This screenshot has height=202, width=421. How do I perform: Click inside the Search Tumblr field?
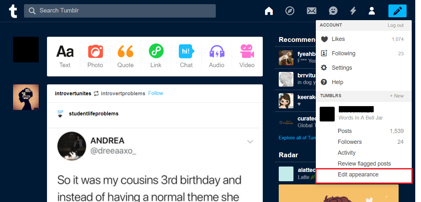(120, 11)
